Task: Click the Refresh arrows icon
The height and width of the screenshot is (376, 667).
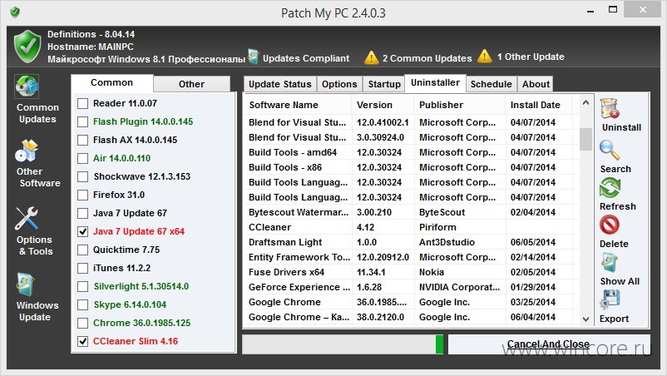Action: click(x=610, y=187)
